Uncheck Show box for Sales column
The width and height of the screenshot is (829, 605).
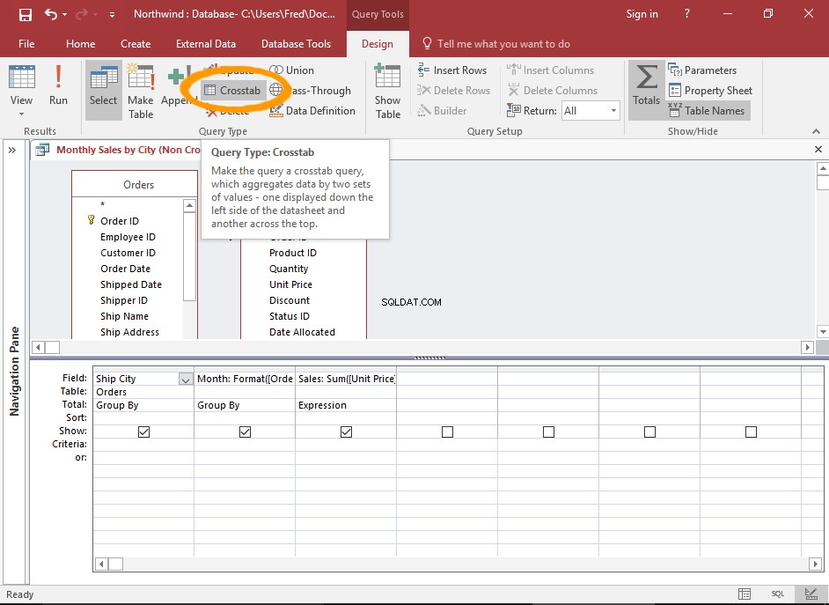347,432
